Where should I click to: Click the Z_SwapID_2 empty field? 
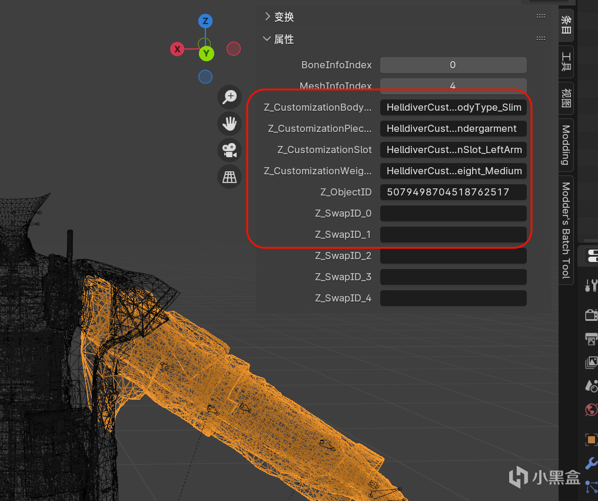453,256
